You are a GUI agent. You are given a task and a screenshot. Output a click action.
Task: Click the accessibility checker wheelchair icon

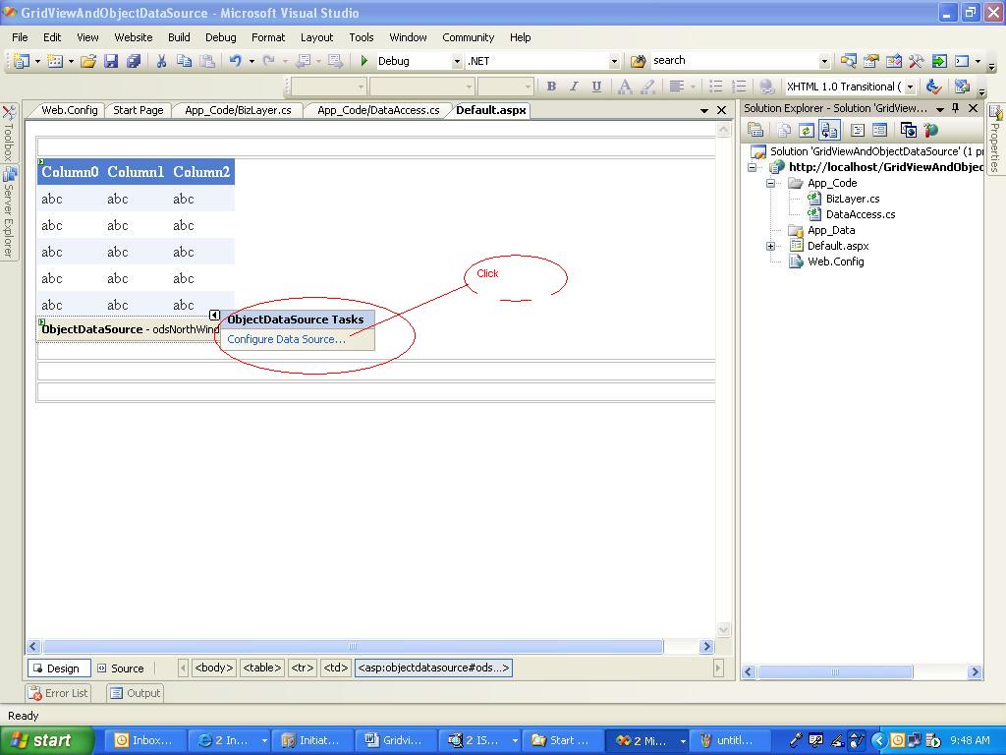[933, 87]
